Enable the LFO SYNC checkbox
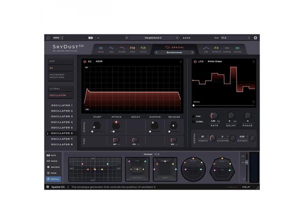The image size is (304, 224). pos(193,116)
